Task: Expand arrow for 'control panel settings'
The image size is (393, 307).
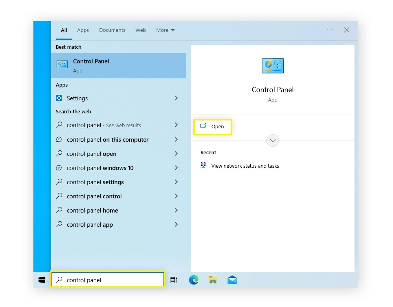Action: tap(176, 182)
